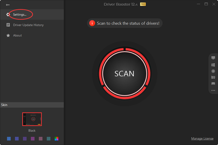Screen dimensions: 218x145
Task: Click the red info icon in scan message
Action: pos(92,23)
